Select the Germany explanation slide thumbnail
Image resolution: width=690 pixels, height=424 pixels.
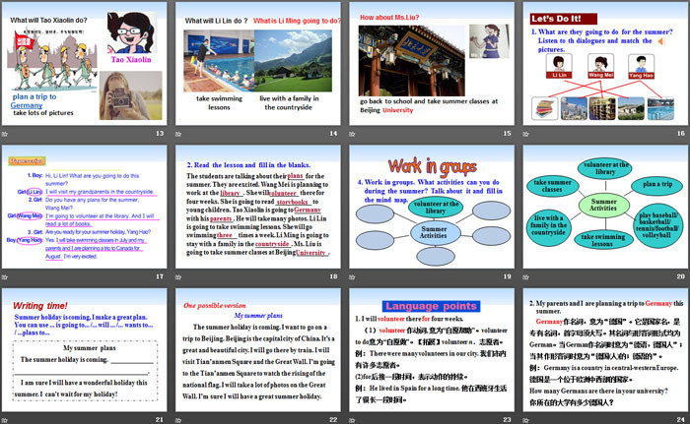pos(605,350)
